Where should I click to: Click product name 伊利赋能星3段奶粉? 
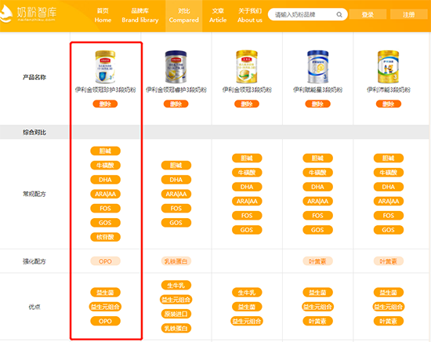coord(317,89)
